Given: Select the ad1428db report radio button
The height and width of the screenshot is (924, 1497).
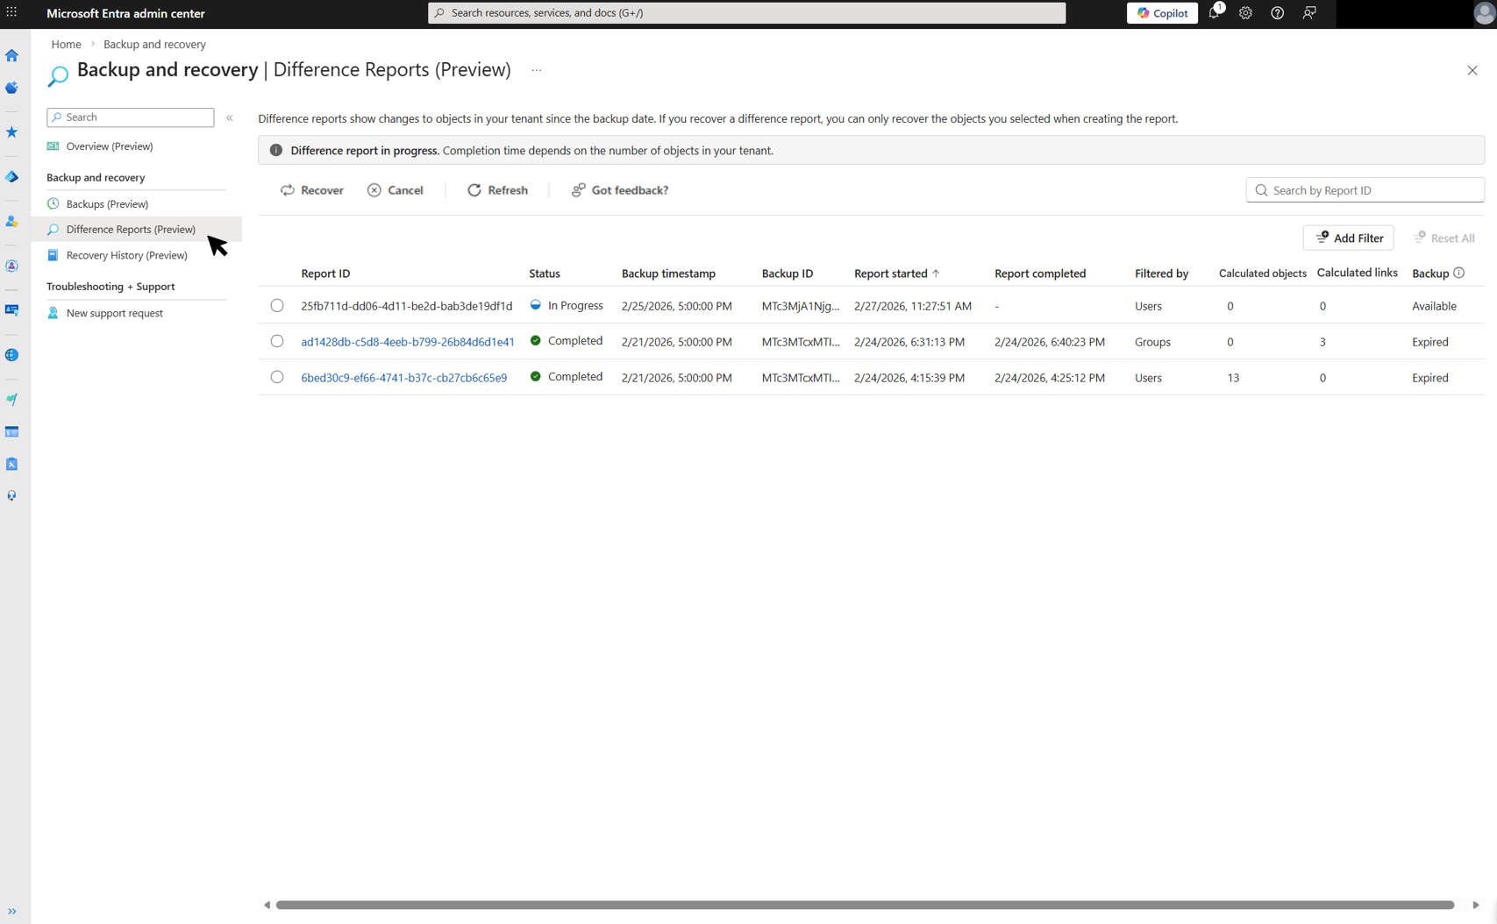Looking at the screenshot, I should (277, 341).
